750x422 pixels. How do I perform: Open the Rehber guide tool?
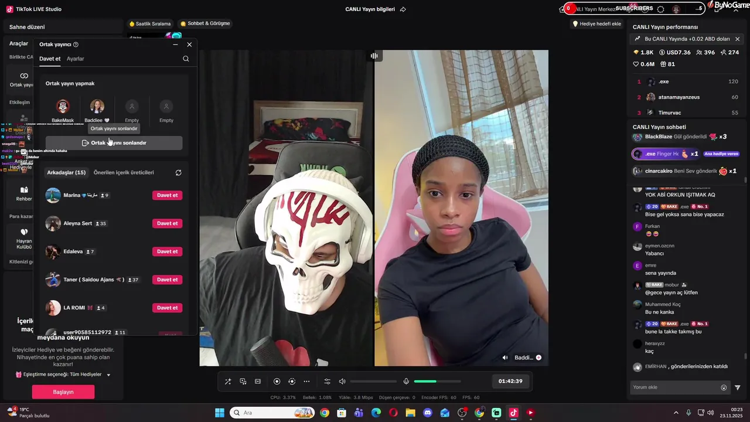pos(24,194)
